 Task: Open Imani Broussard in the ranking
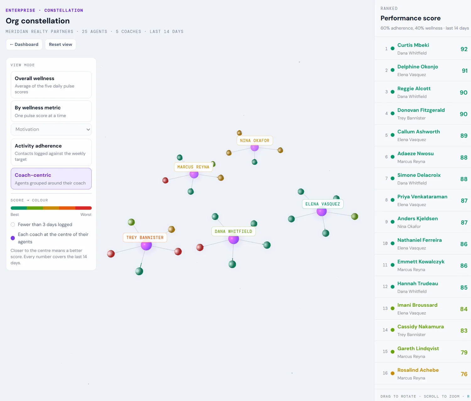coord(423,309)
